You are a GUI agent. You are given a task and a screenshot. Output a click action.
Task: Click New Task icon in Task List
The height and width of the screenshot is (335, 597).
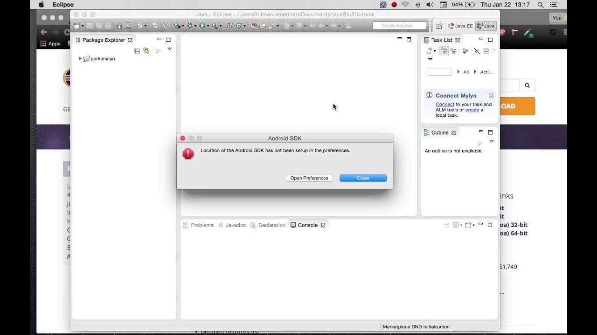[429, 51]
